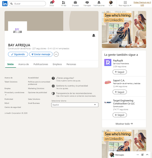Switch to the Personas tab
Viewport: 152px width, 158px height.
tap(71, 64)
